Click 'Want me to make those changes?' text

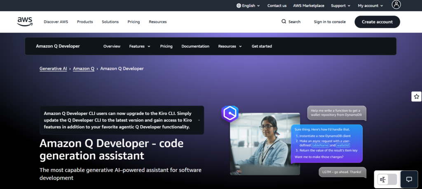click(x=319, y=157)
